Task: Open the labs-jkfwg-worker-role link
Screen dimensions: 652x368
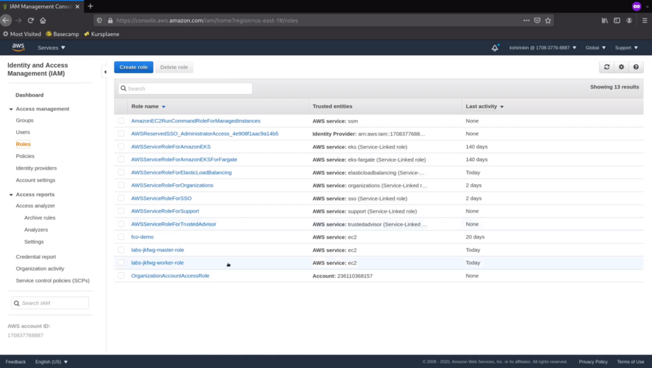Action: pos(157,263)
